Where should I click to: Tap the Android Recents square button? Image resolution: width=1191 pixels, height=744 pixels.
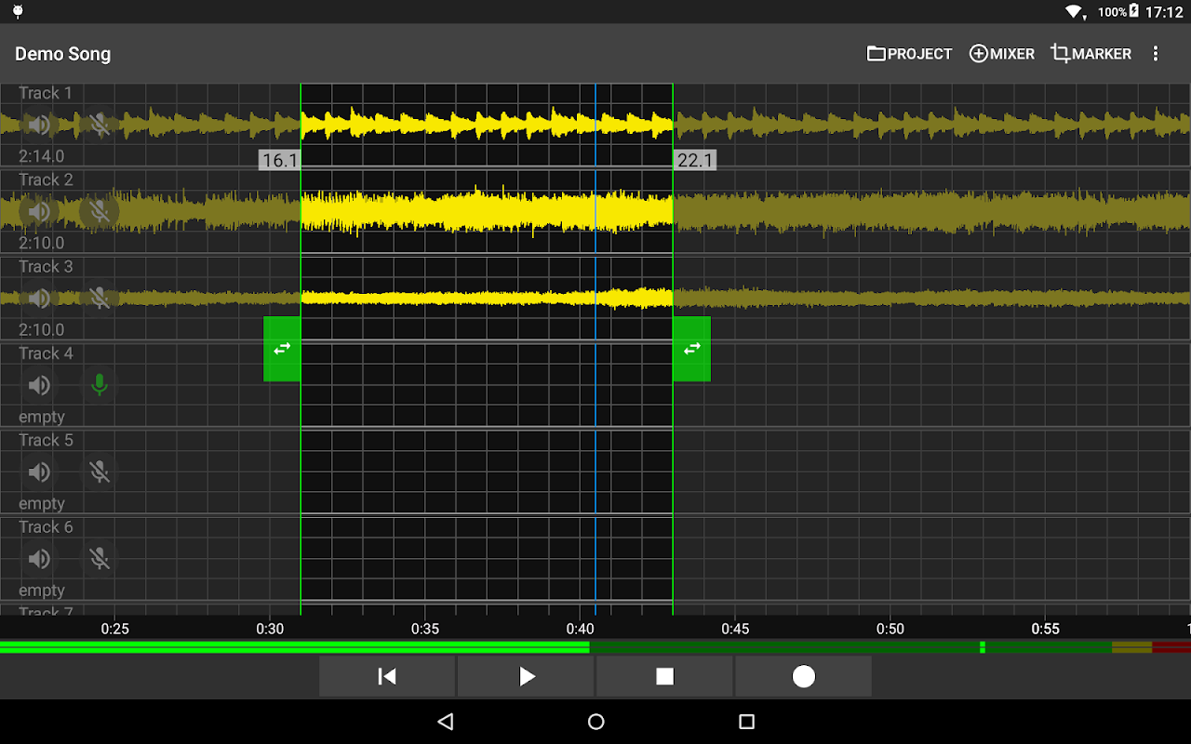pos(746,722)
